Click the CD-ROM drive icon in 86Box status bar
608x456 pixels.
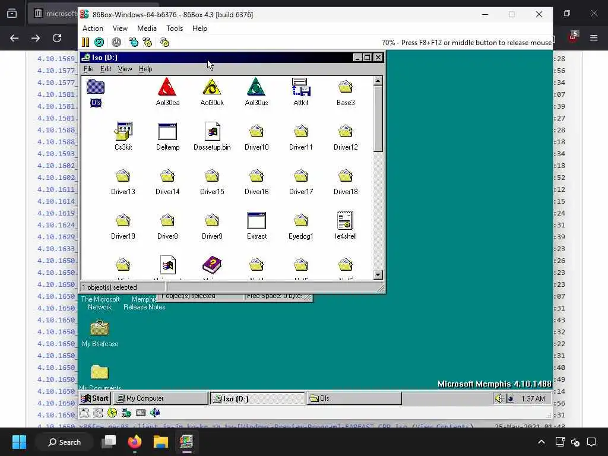point(112,413)
